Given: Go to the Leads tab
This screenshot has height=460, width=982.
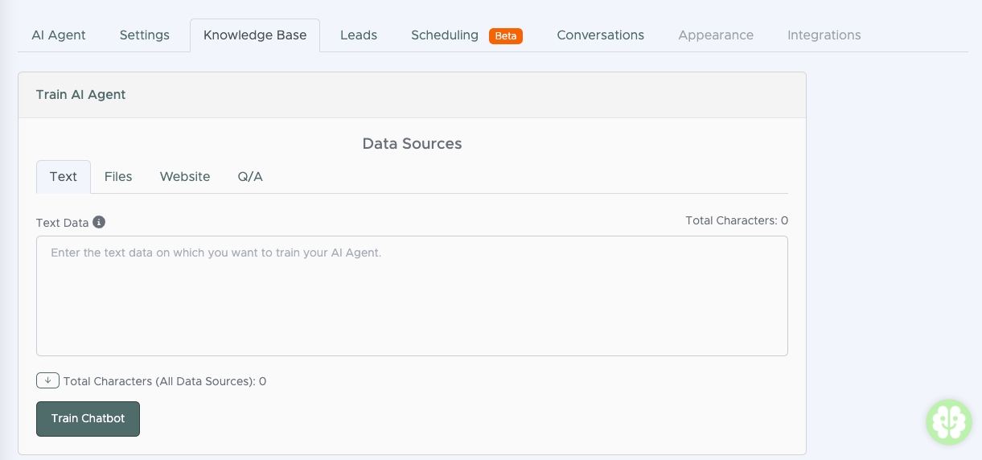Looking at the screenshot, I should coord(359,35).
